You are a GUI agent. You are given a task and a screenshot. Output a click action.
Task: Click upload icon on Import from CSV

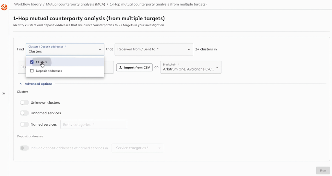point(121,68)
